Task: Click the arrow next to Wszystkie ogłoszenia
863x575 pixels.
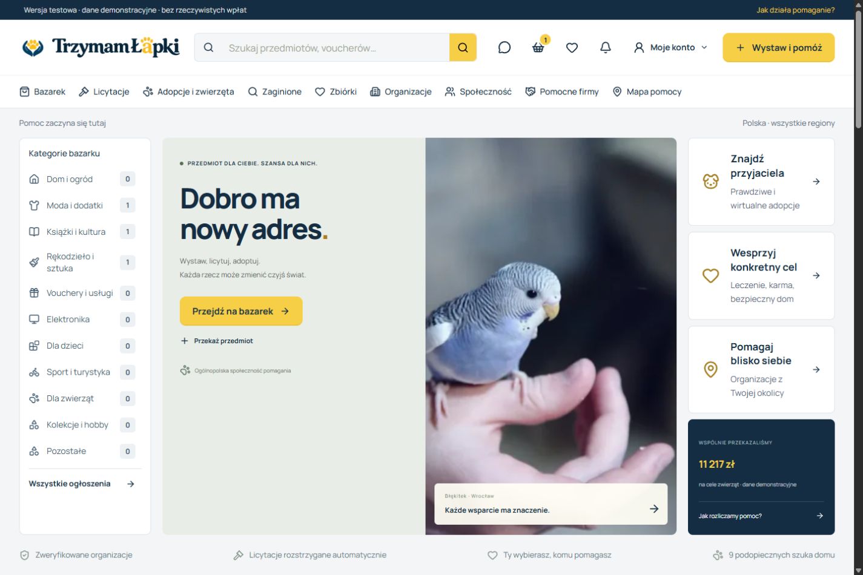Action: pyautogui.click(x=131, y=484)
